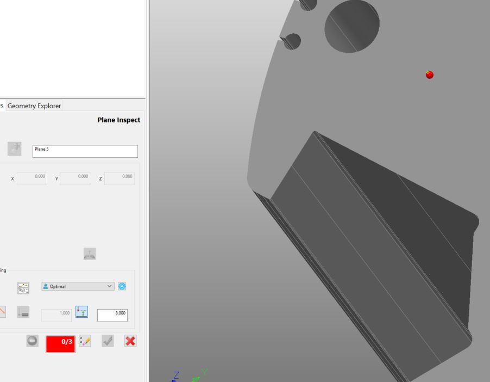Click the X coordinate field
Image resolution: width=490 pixels, height=382 pixels.
coord(32,178)
